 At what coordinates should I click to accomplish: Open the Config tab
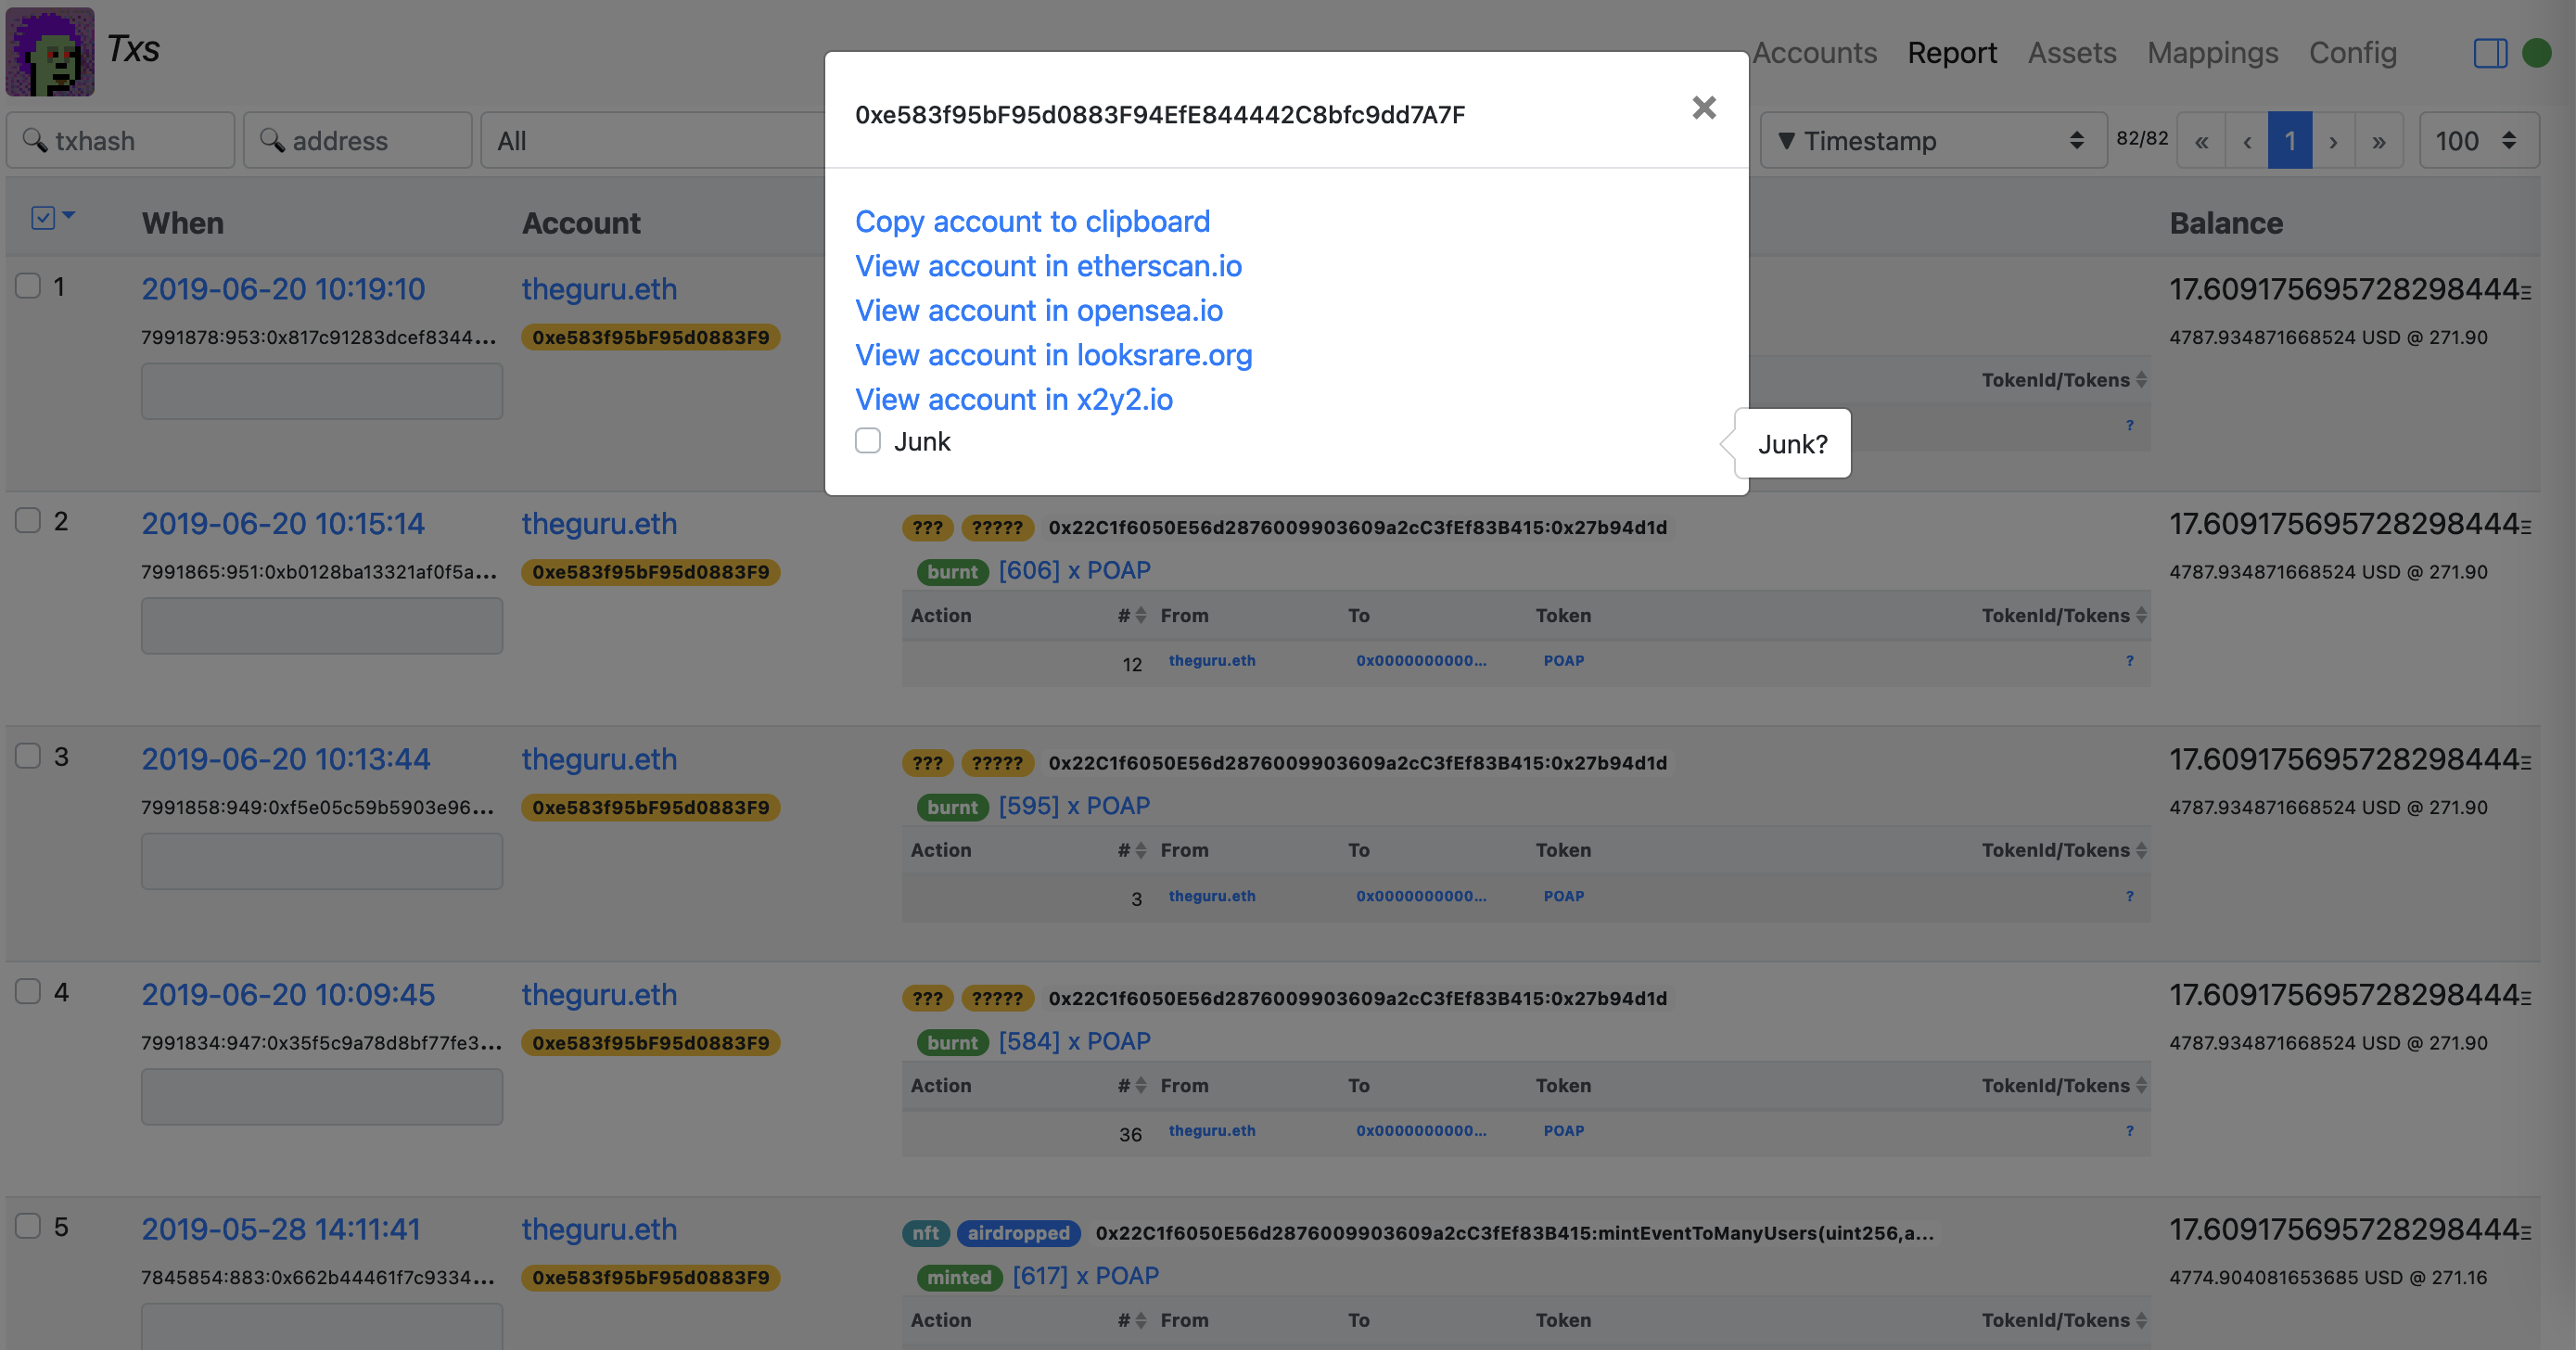[2352, 53]
